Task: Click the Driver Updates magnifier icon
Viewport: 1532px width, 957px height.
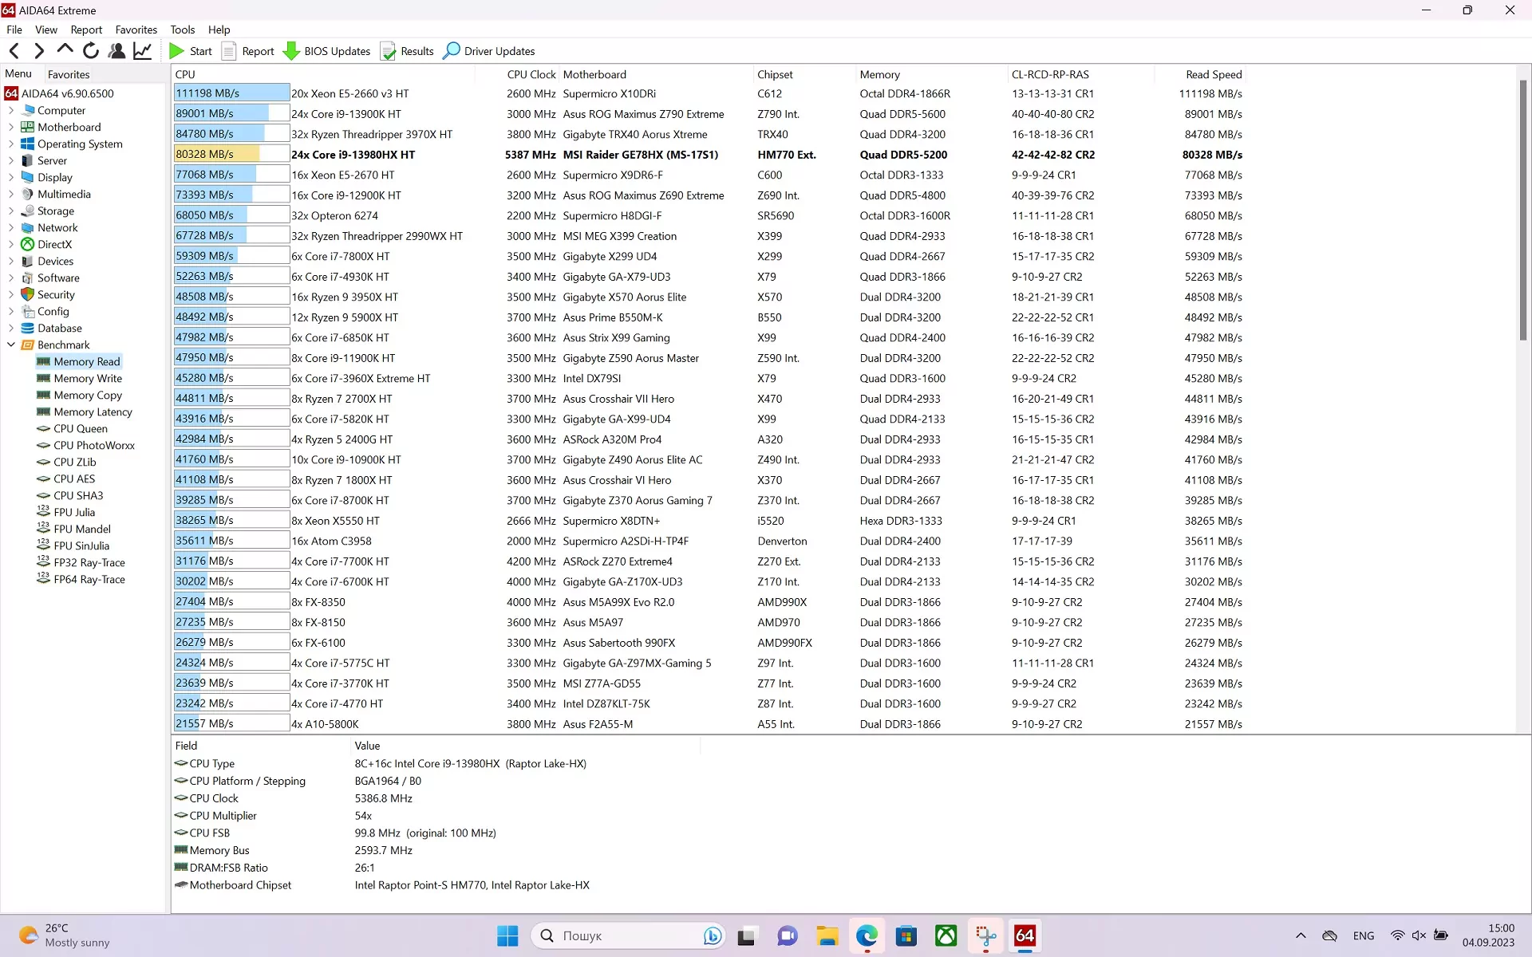Action: coord(452,51)
